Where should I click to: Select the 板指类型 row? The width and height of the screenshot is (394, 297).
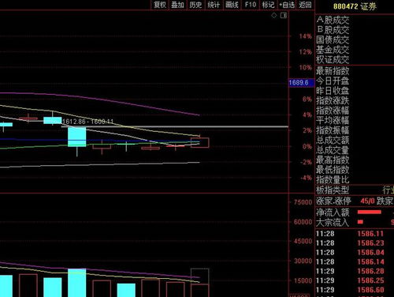[355, 190]
